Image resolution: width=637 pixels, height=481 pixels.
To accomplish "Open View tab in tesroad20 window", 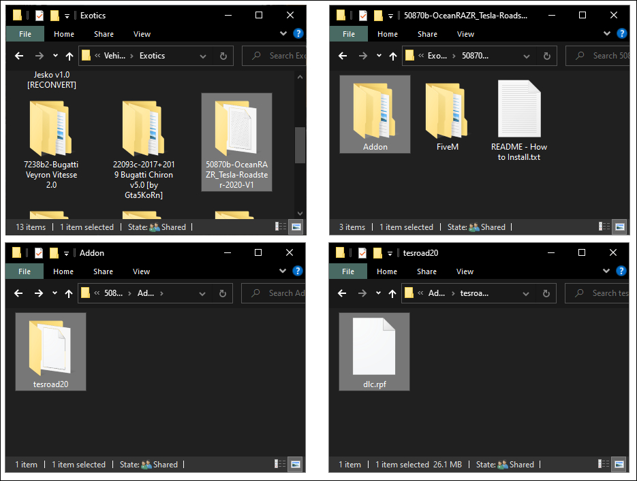I will (465, 271).
